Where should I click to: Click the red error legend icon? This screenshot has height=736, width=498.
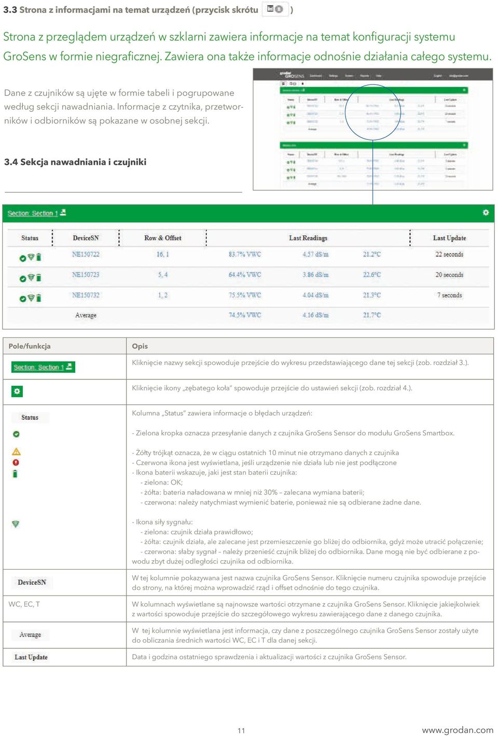16,462
